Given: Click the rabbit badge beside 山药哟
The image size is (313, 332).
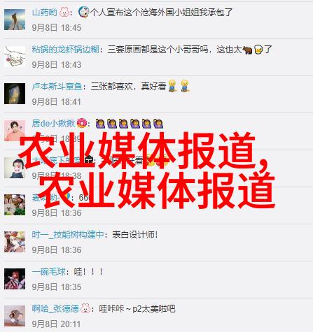Looking at the screenshot, I should [x=64, y=13].
